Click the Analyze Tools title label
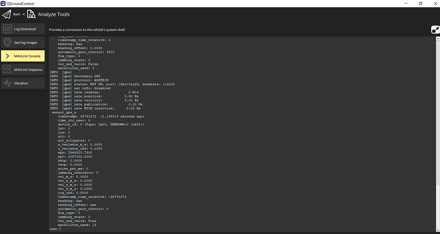Screen dimensions: 440x234 click(x=54, y=14)
